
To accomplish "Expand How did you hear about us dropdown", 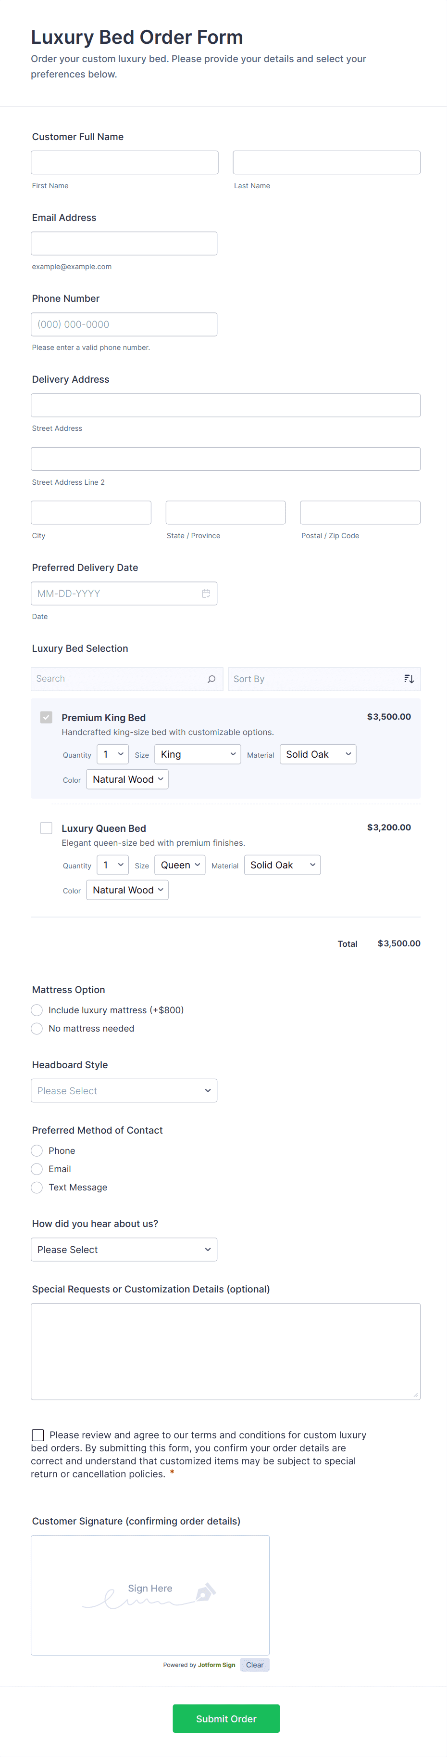I will coord(124,1250).
